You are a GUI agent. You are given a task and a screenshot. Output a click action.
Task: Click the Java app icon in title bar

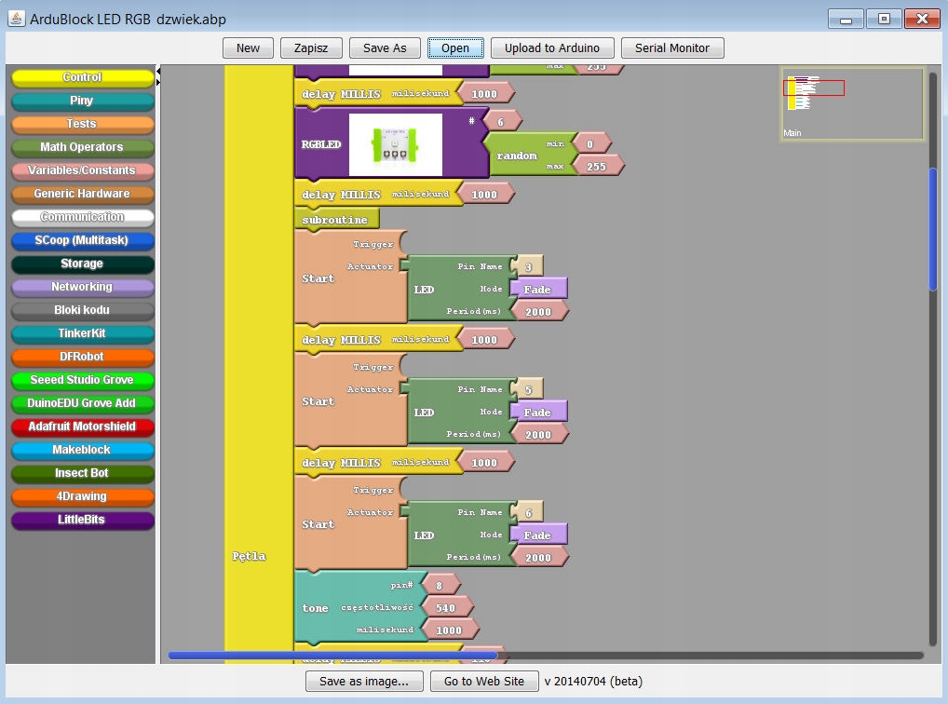[15, 19]
